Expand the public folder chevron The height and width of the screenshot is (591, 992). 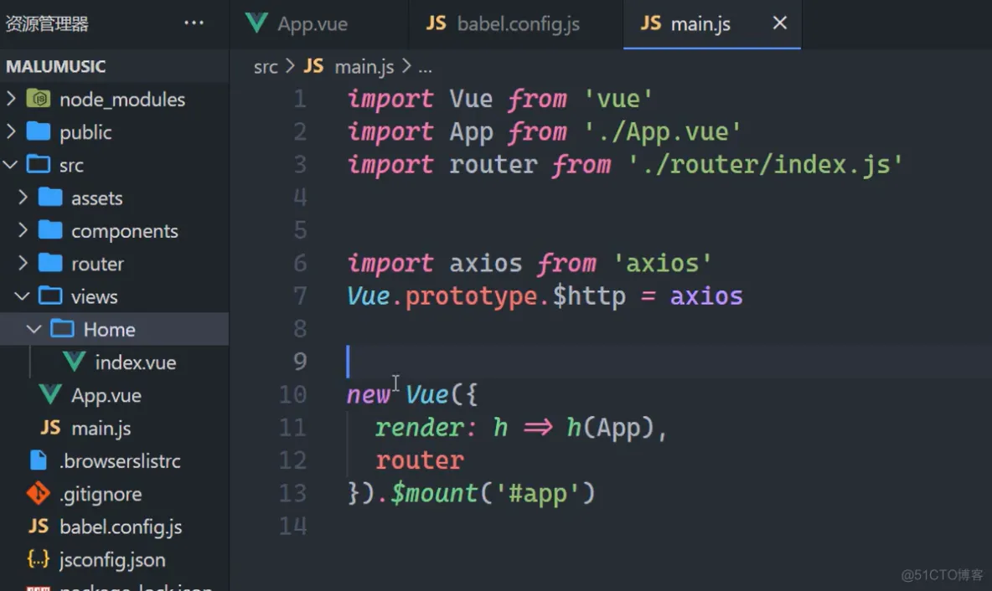pos(11,131)
